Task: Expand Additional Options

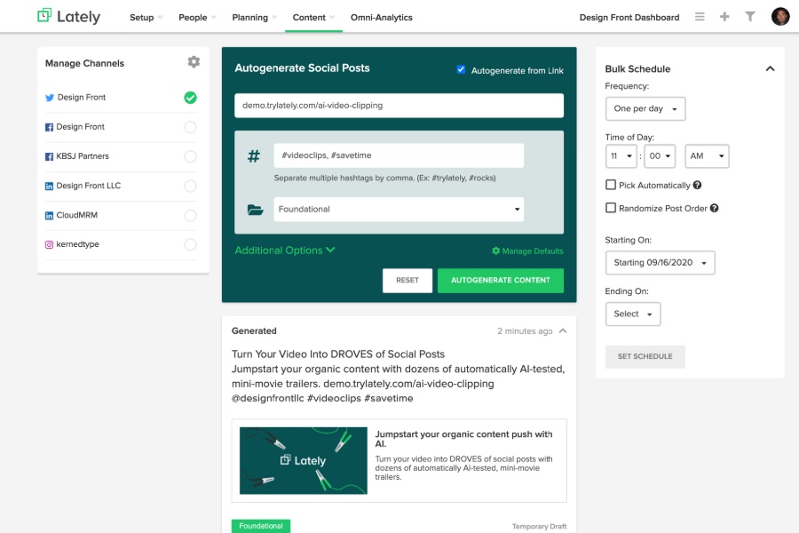Action: point(285,251)
